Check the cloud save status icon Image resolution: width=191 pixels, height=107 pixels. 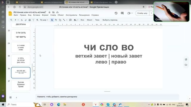(x=57, y=12)
